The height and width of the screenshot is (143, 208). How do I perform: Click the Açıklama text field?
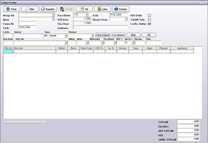(101, 27)
